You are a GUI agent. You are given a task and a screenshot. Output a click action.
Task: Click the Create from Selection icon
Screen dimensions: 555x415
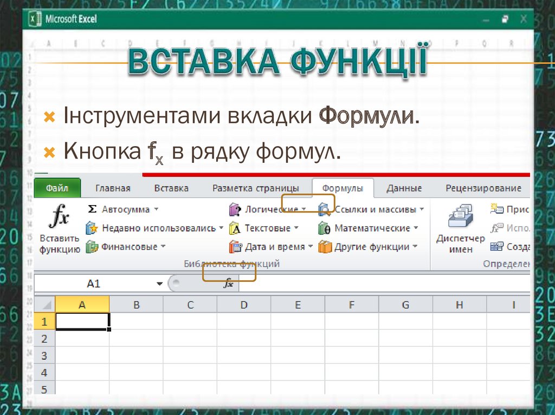(496, 246)
